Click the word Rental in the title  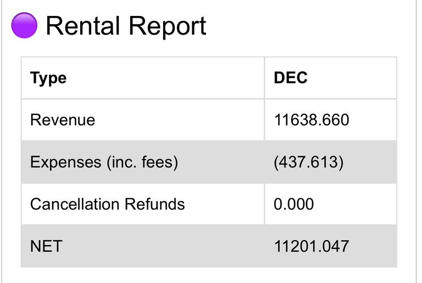[82, 26]
